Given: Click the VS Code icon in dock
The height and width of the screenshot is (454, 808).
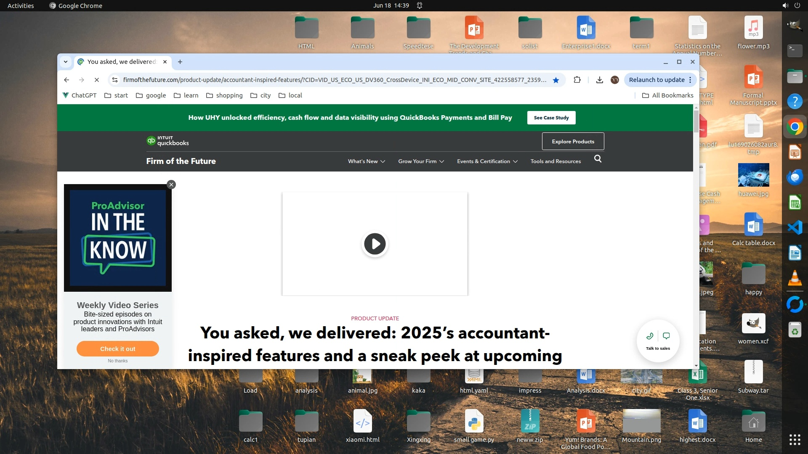Looking at the screenshot, I should tap(795, 227).
